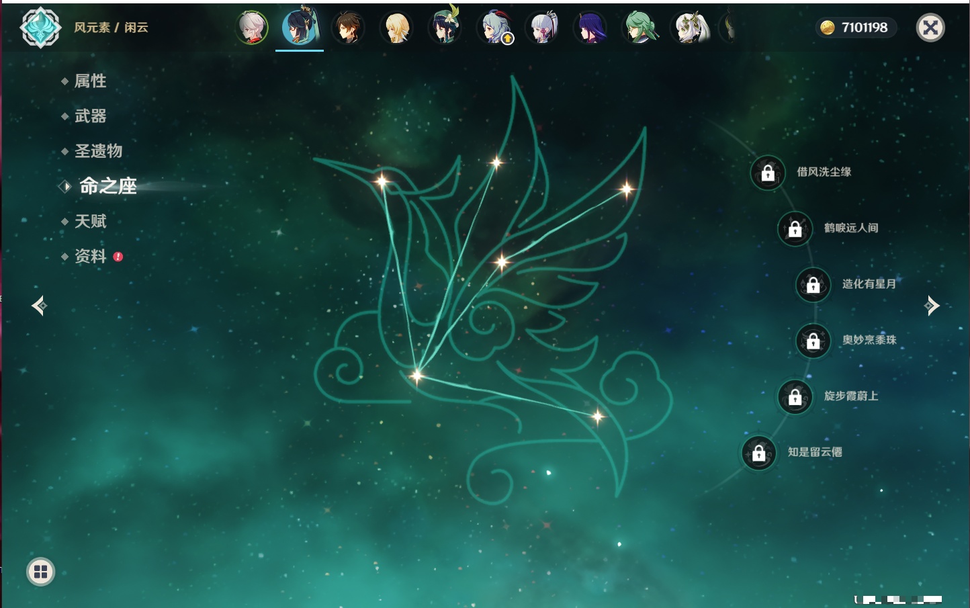Image resolution: width=970 pixels, height=608 pixels.
Task: Switch to the Ganyu avatar with upgrade arrow
Action: (x=494, y=28)
